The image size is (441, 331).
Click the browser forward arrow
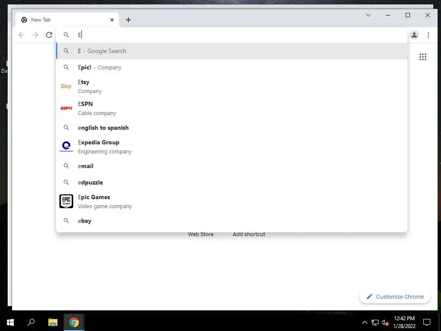35,35
